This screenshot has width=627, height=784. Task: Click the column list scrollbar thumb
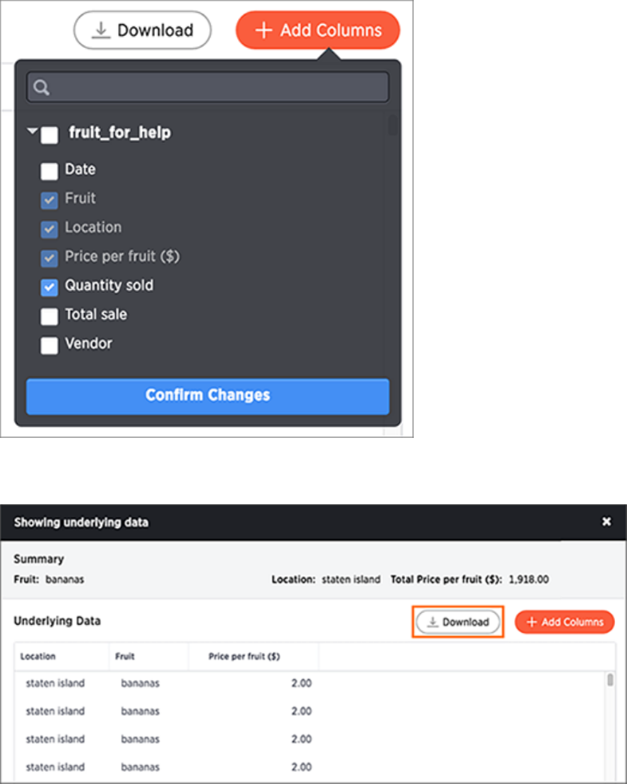393,125
